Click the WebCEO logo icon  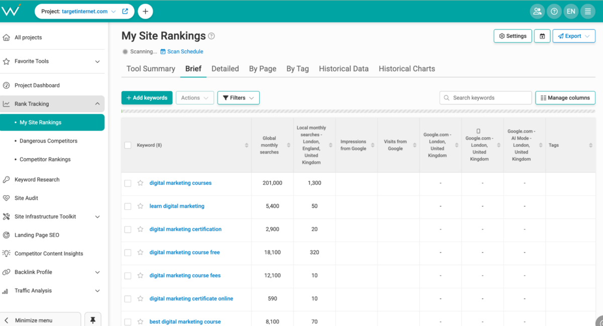(11, 10)
